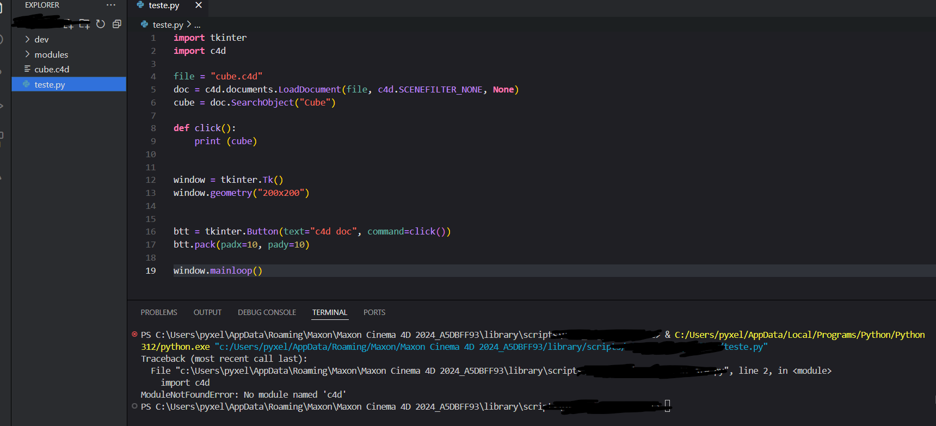The width and height of the screenshot is (936, 426).
Task: Click LoadDocument in the editor code
Action: 310,89
